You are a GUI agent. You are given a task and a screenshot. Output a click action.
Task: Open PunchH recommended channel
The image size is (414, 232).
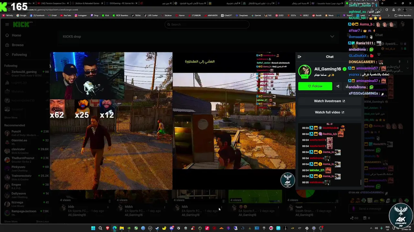(x=27, y=133)
